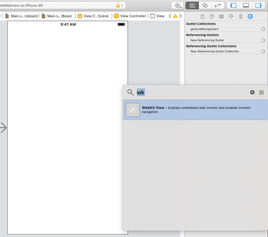
Task: Open the View Controller jump bar item
Action: [x=130, y=16]
